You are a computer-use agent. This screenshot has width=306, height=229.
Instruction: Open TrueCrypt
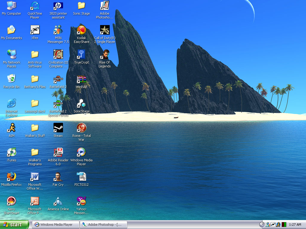(81, 55)
